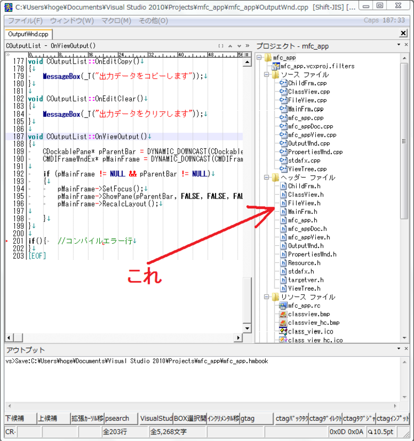Click the mfc_app.cpp C++ file icon
This screenshot has width=414, height=441.
(283, 117)
